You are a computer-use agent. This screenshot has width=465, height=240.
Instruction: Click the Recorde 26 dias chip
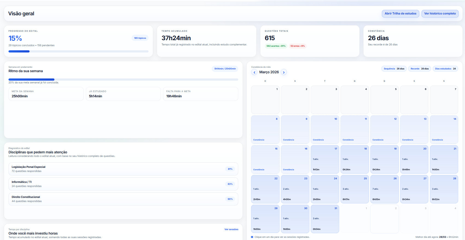click(419, 69)
